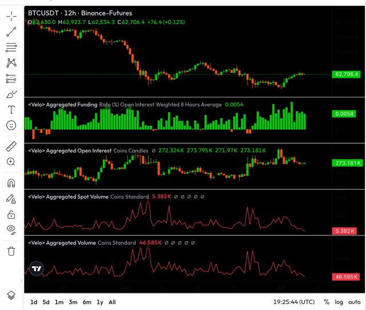The image size is (366, 310).
Task: Set time range to 5d
Action: click(46, 303)
